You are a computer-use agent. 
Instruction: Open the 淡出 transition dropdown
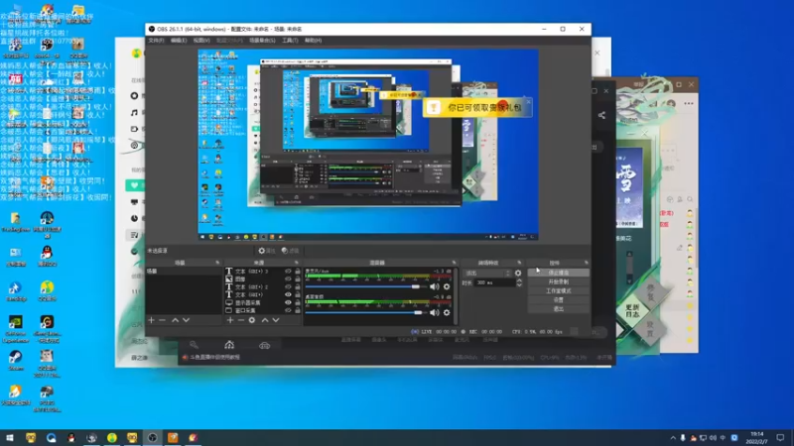[x=487, y=274]
